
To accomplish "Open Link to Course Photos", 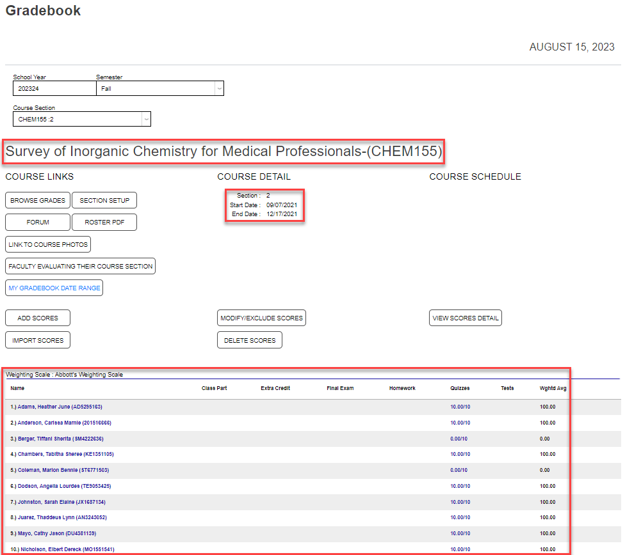I will coord(48,244).
